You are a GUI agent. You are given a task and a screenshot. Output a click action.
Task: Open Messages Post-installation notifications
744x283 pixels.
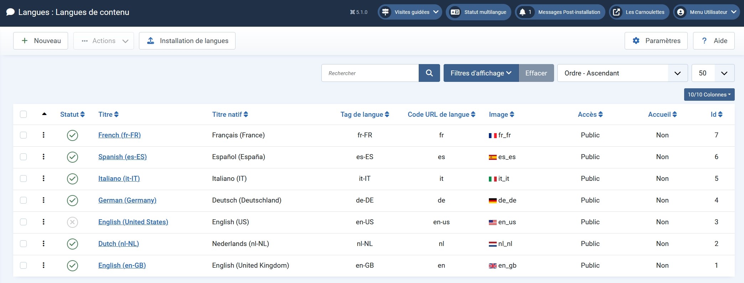pyautogui.click(x=560, y=12)
